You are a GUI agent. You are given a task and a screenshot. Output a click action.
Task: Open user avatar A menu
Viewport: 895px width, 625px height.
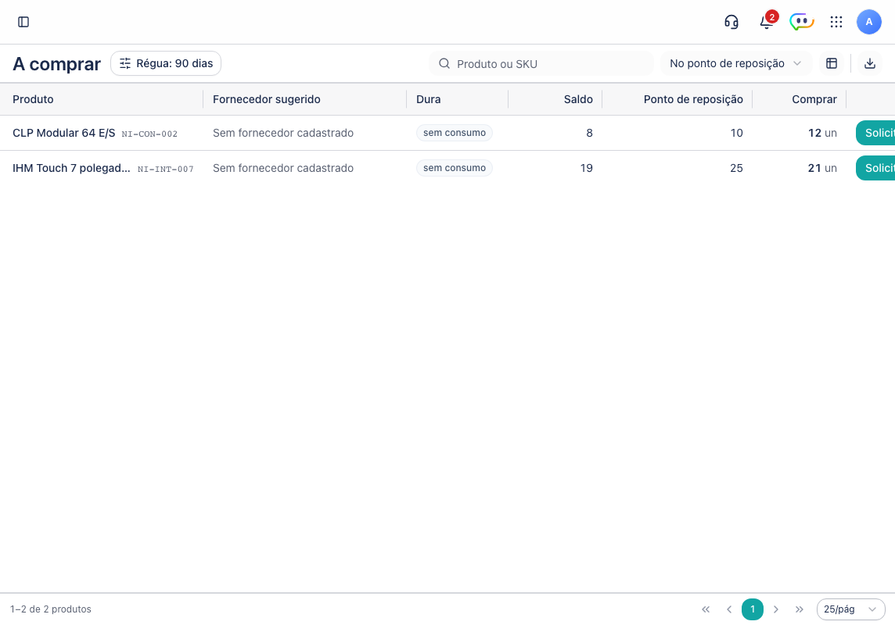tap(868, 22)
